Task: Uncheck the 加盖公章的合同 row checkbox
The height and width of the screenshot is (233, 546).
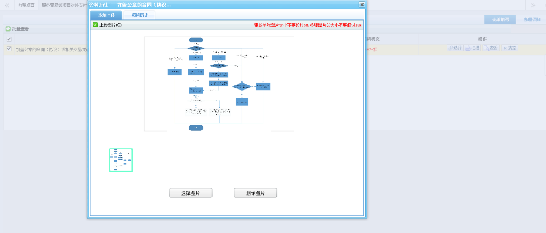Action: point(9,49)
